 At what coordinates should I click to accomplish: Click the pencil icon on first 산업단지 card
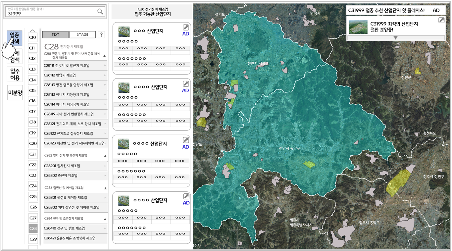click(186, 27)
